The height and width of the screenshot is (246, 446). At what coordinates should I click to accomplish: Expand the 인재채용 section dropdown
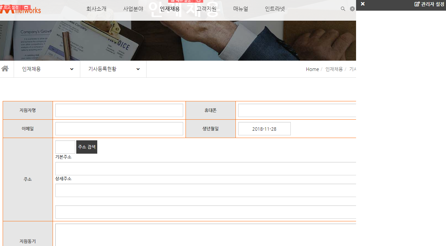point(47,69)
